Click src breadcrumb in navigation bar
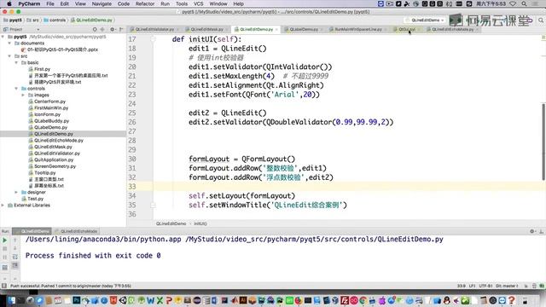 32,20
